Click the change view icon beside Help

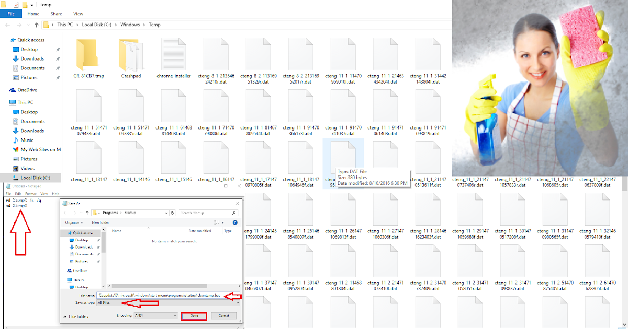[217, 222]
